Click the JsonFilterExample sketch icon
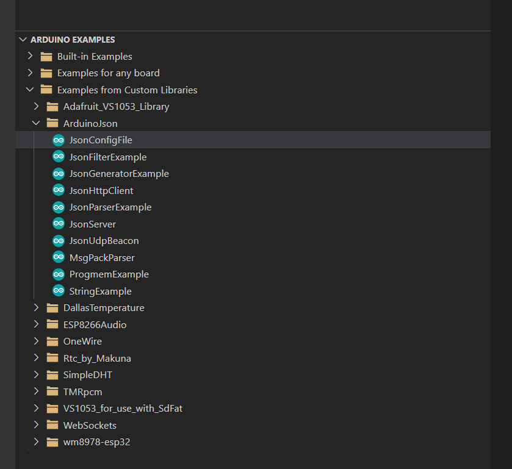 pos(59,157)
